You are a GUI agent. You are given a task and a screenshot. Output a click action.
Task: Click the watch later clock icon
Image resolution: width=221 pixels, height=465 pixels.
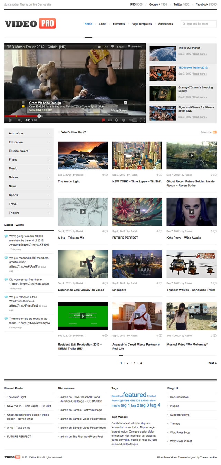pos(124,120)
